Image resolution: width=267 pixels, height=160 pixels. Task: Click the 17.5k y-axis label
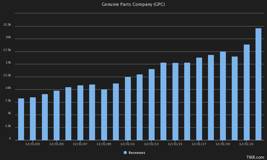click(7, 50)
